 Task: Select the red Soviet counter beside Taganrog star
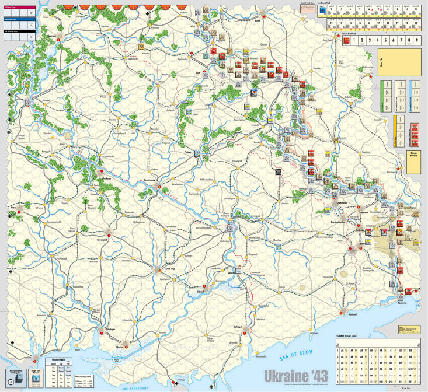(408, 291)
